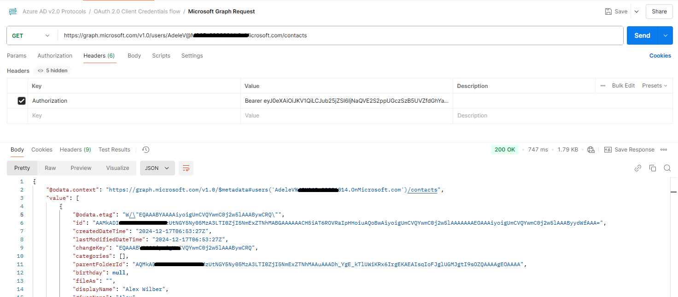Show the 5 hidden headers
678x297 pixels.
coord(53,70)
